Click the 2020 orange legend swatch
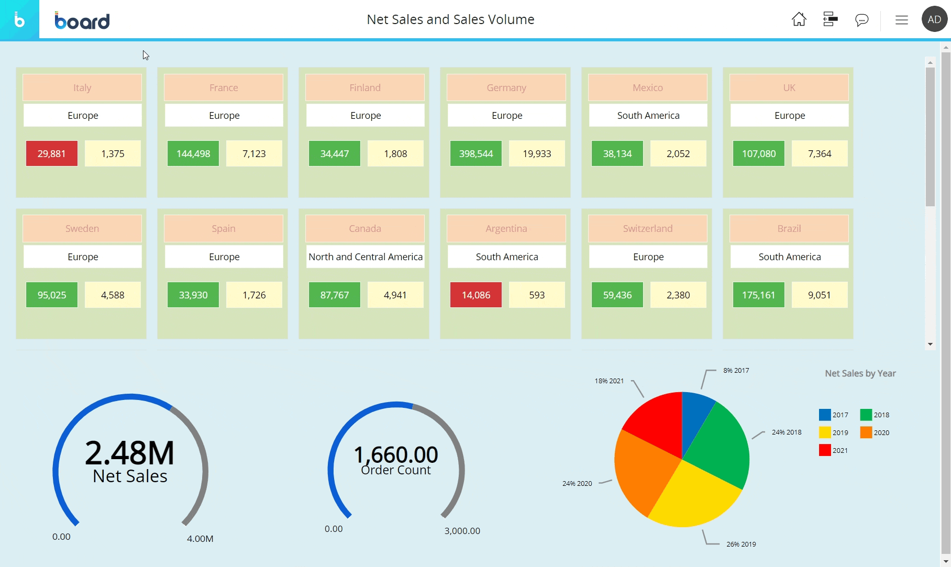The width and height of the screenshot is (951, 567). pos(866,432)
